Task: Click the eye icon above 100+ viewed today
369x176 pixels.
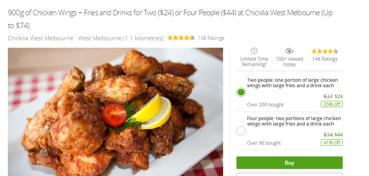Action: point(289,51)
